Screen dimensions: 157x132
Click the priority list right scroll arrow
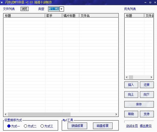coord(151,77)
